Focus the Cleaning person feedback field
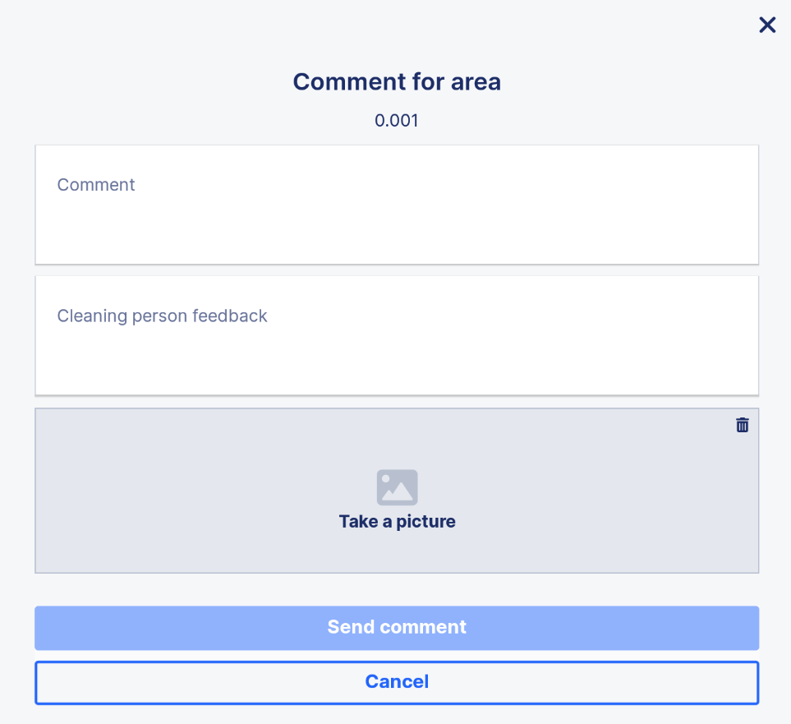The image size is (791, 724). click(x=397, y=336)
